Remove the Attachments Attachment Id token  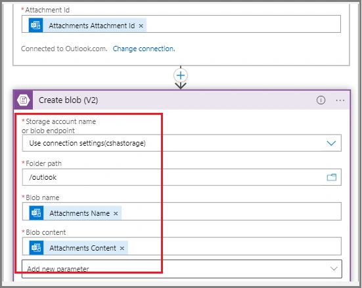pyautogui.click(x=141, y=26)
